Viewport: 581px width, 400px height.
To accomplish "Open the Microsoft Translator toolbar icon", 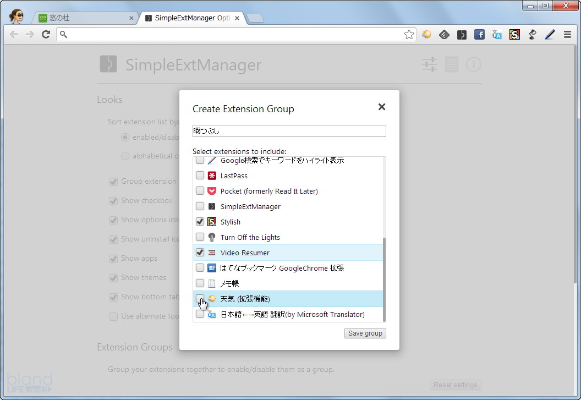I will [x=497, y=35].
